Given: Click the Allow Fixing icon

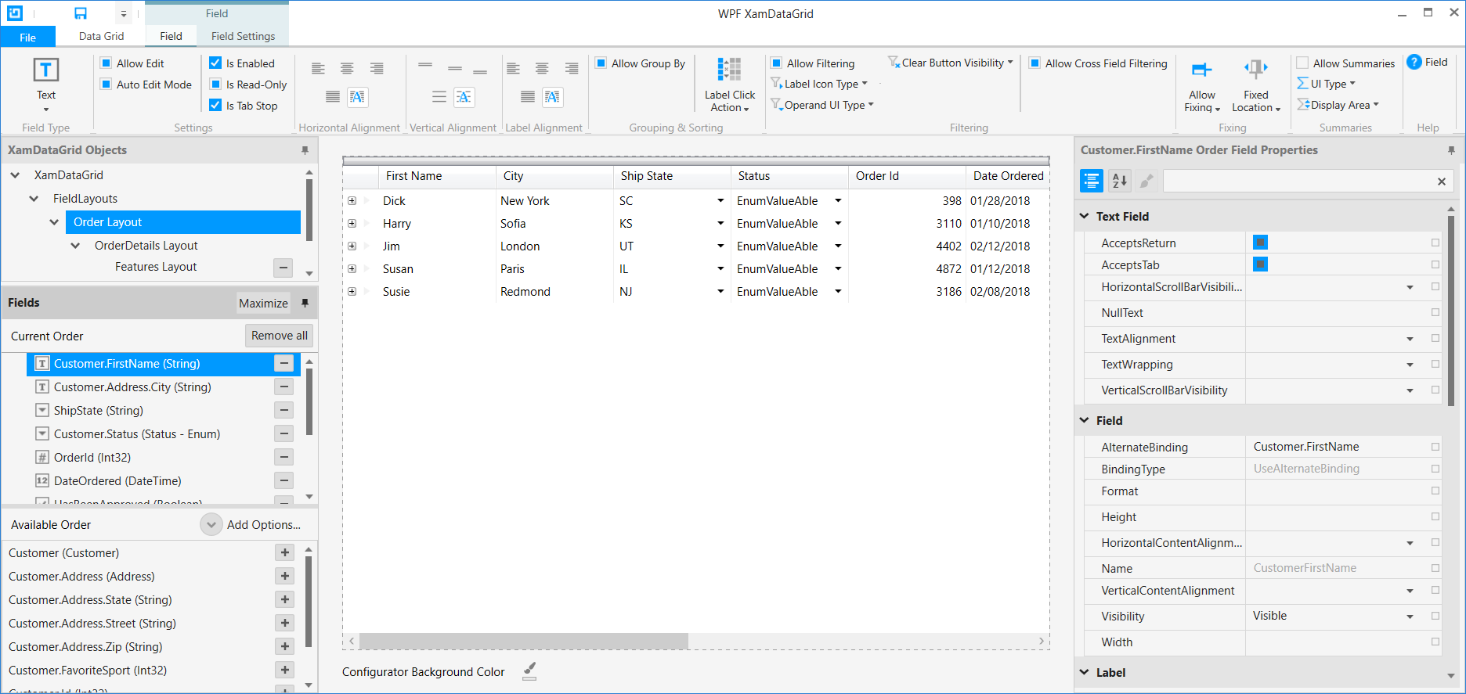Looking at the screenshot, I should coord(1201,70).
